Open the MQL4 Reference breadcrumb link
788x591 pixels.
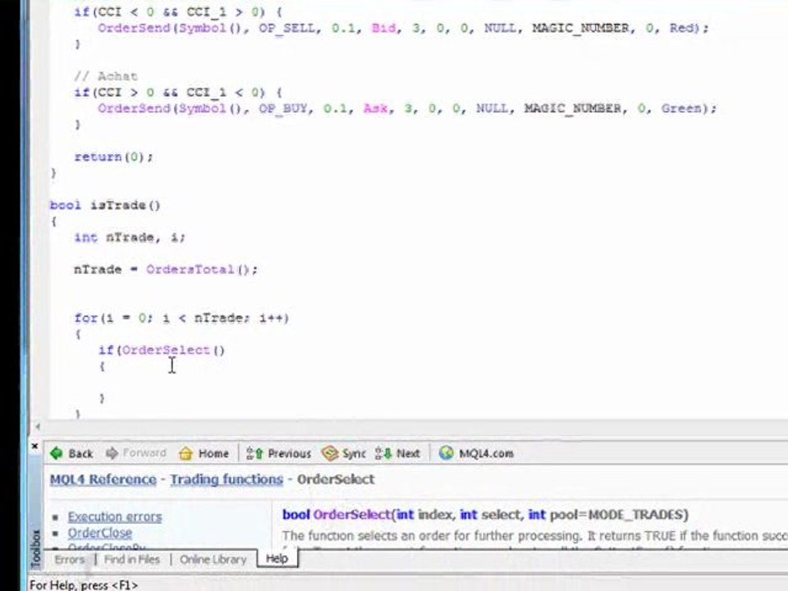(103, 479)
